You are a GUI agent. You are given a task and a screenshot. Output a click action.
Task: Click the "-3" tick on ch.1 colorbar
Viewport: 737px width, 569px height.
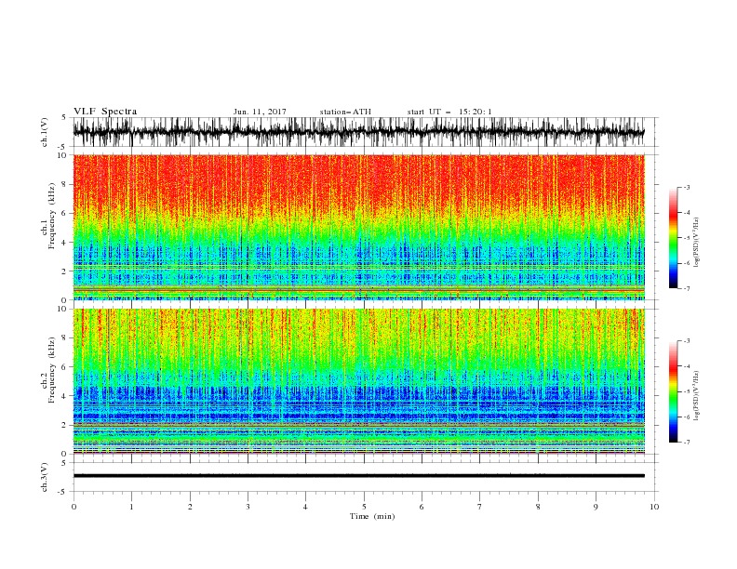coord(687,187)
